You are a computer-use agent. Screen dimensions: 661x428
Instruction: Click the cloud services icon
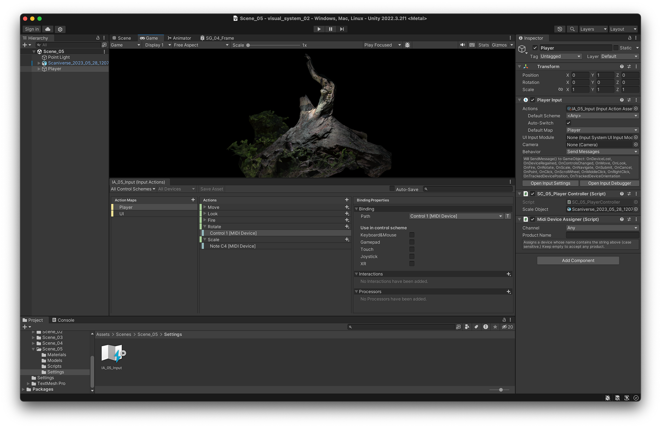(x=48, y=29)
